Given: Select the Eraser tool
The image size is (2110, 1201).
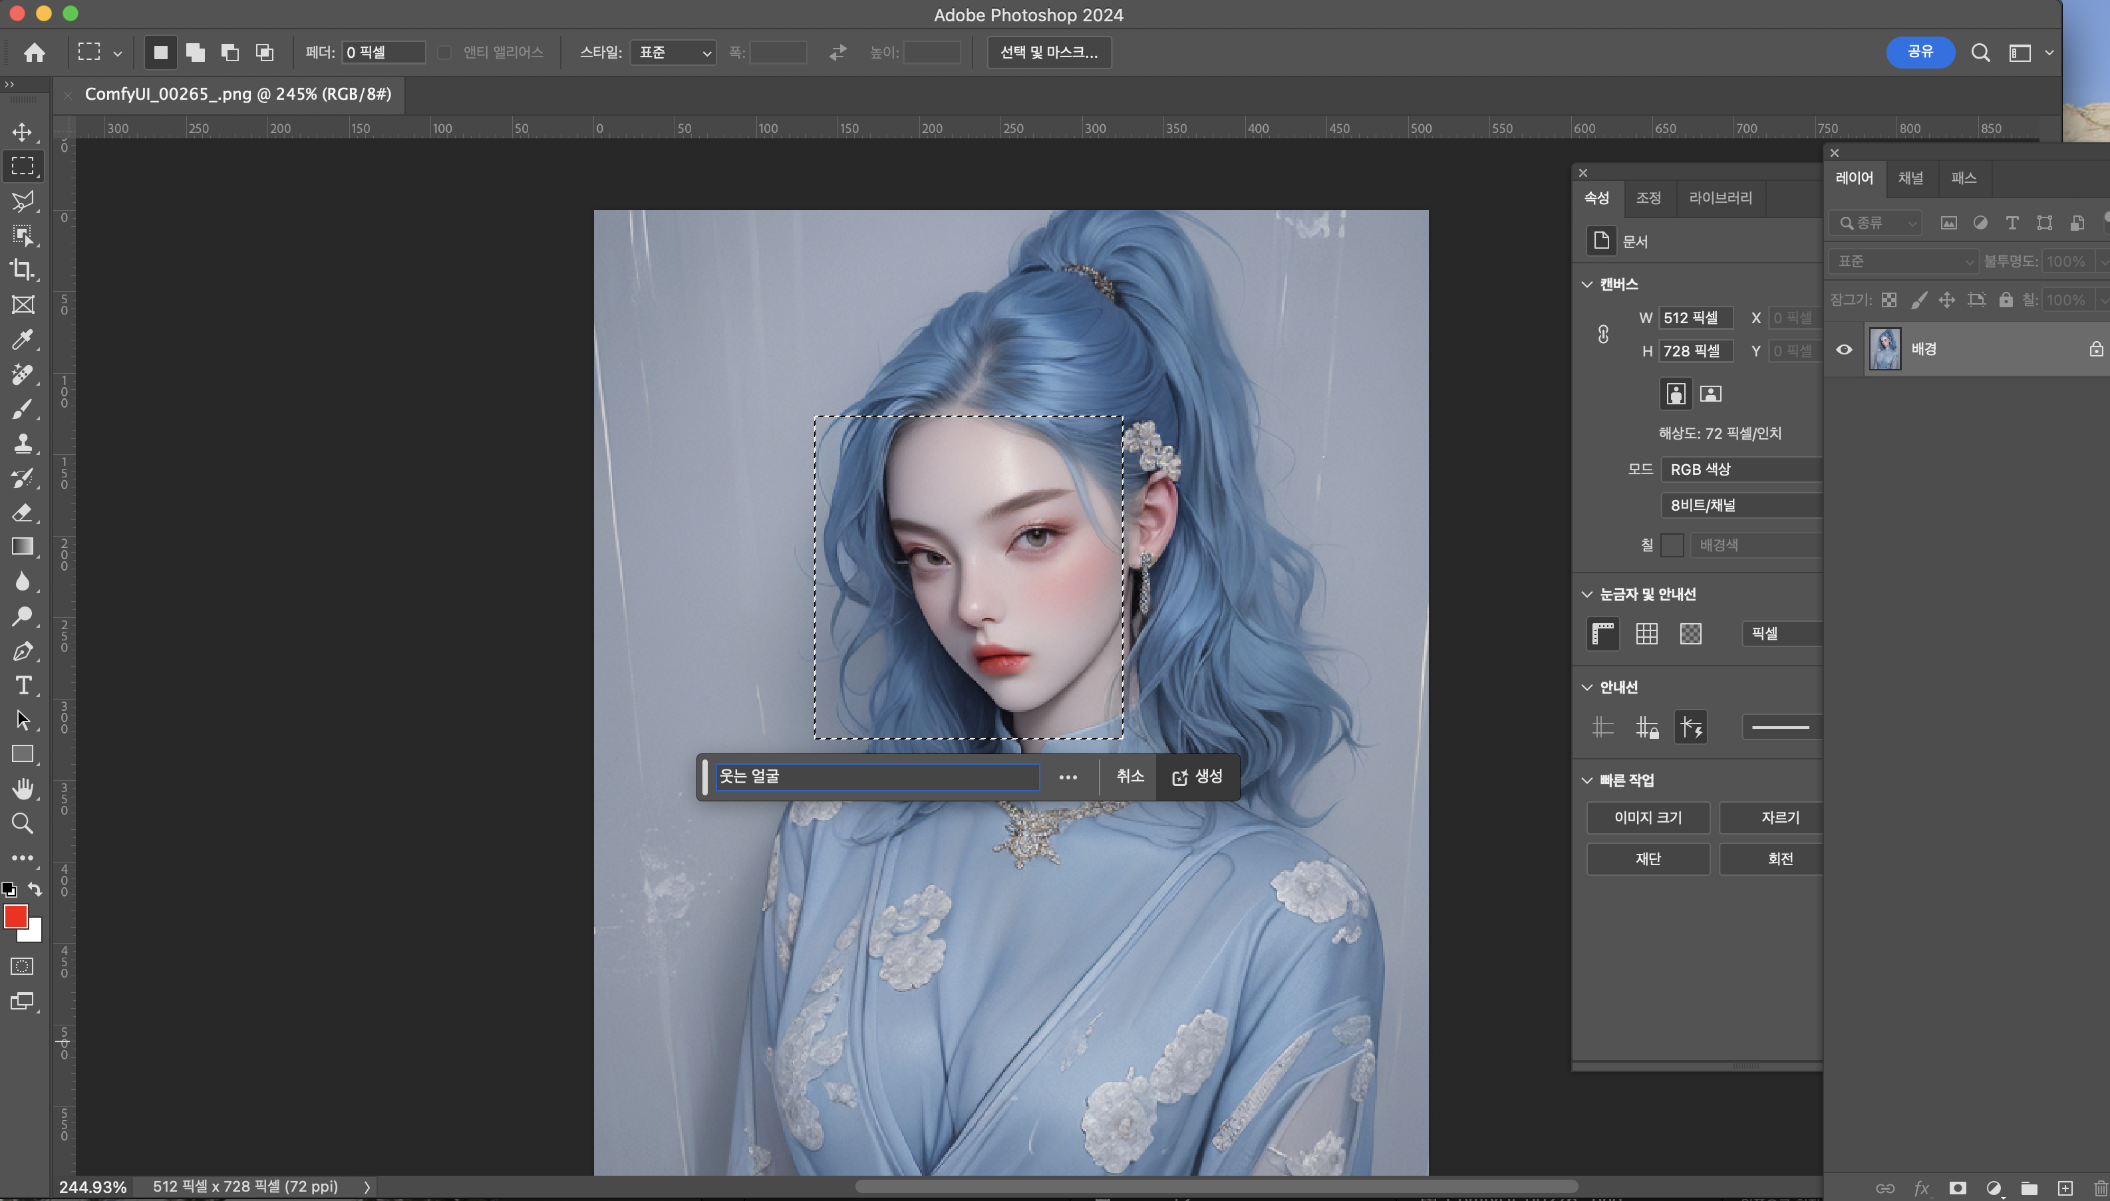Looking at the screenshot, I should click(22, 512).
